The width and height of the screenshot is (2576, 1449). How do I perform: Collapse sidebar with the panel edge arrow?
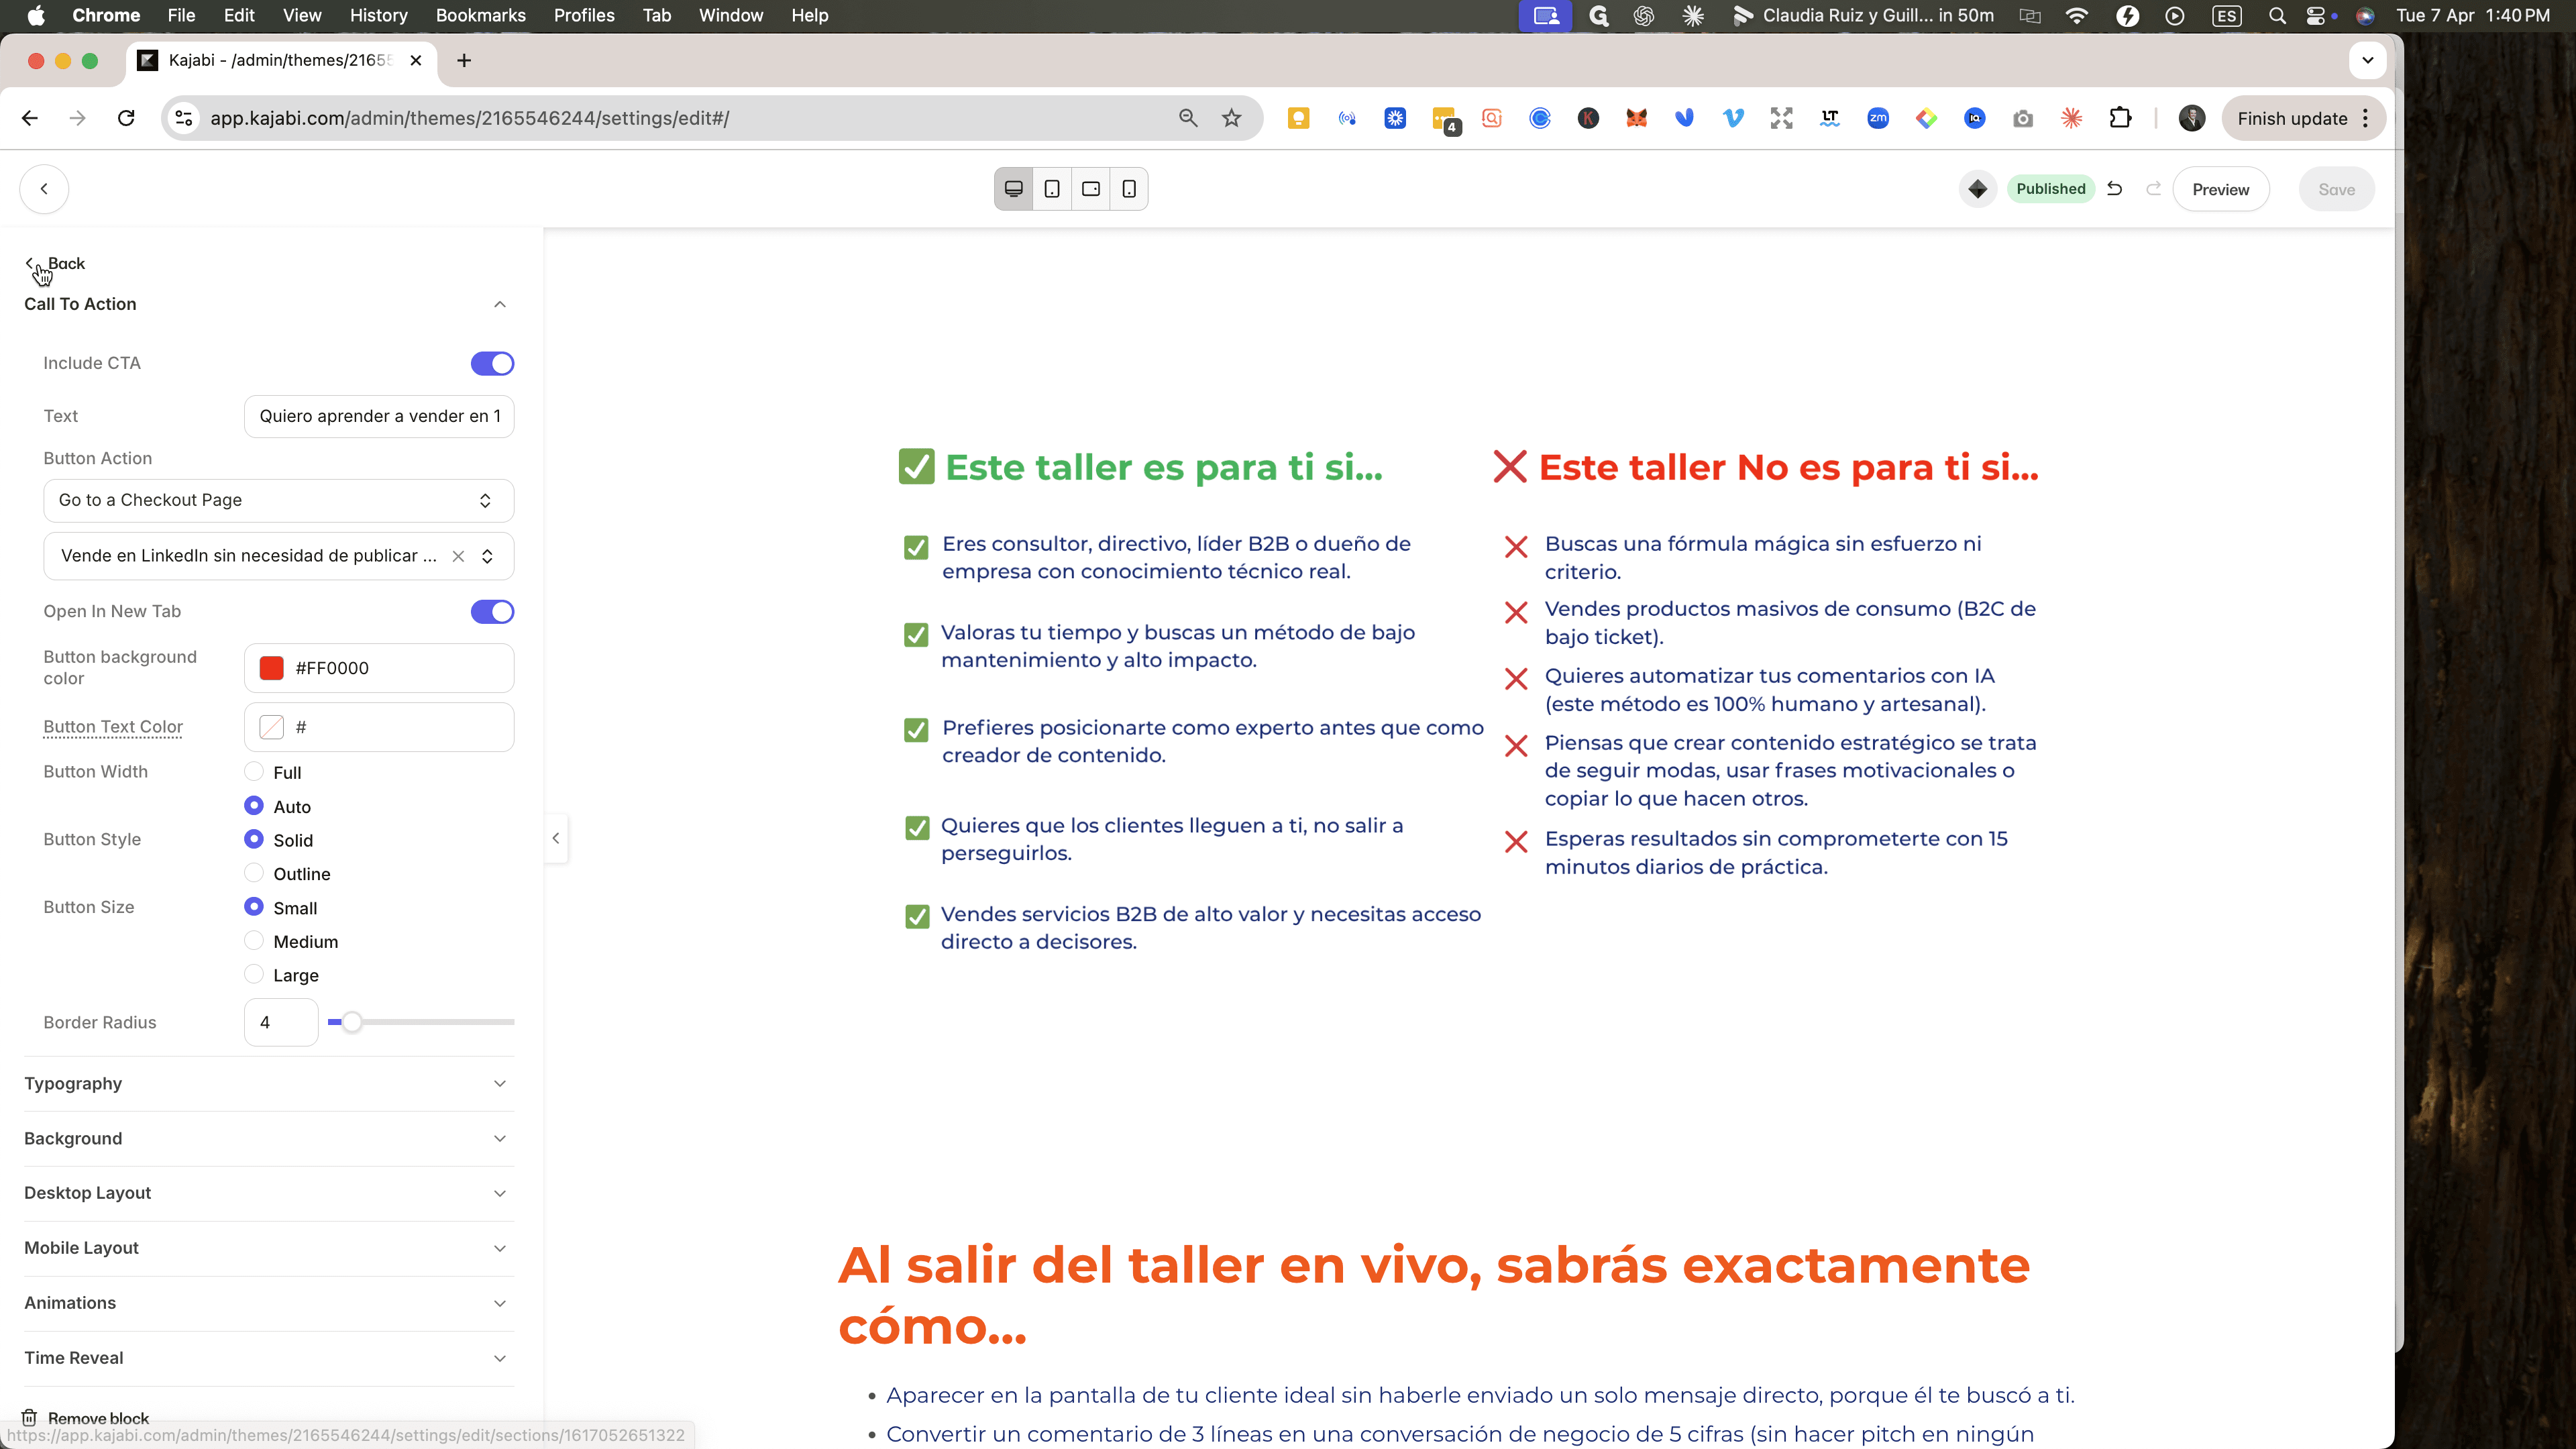(556, 838)
